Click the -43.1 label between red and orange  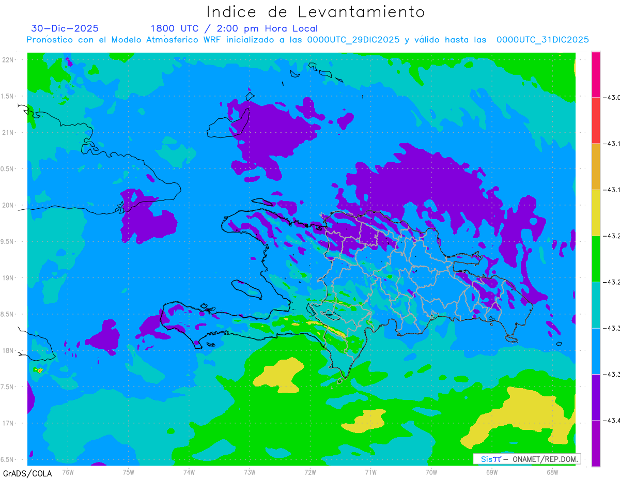pos(612,143)
